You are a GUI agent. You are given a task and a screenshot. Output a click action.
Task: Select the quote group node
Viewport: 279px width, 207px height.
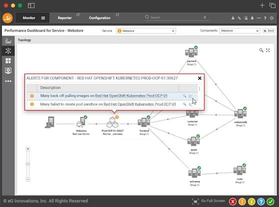pos(193,141)
